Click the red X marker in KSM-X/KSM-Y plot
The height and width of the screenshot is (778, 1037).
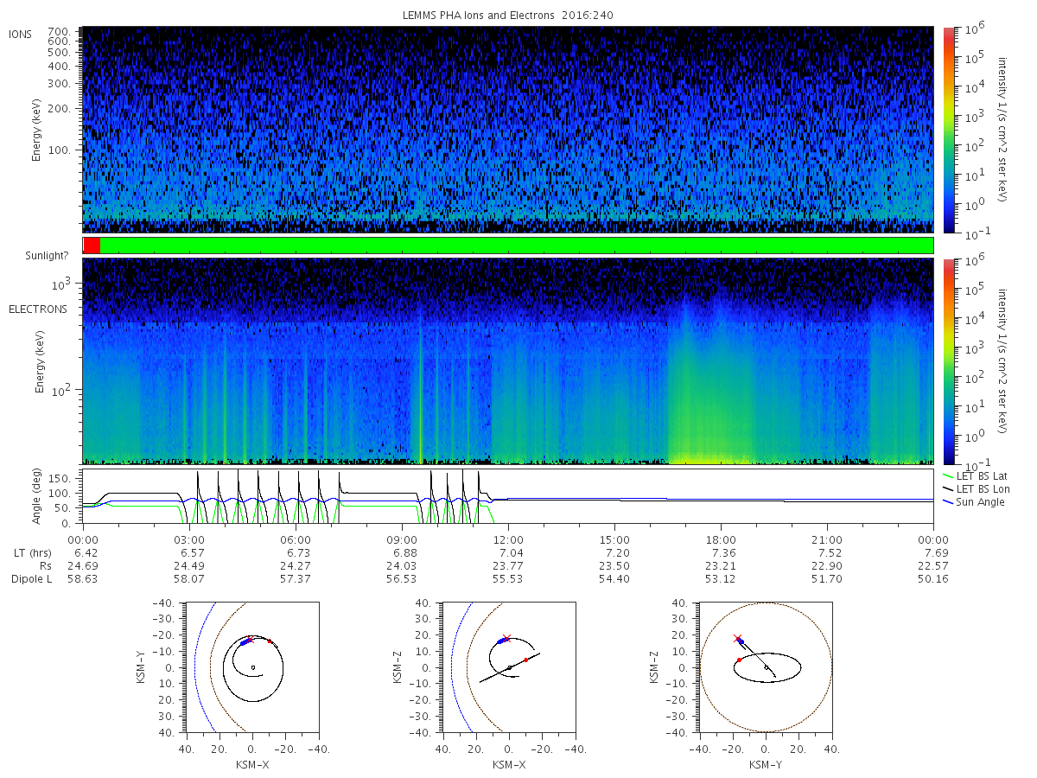[x=251, y=639]
